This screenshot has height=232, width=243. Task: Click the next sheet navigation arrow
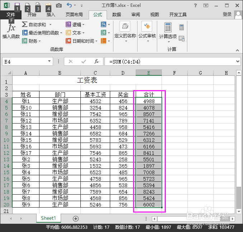21,218
